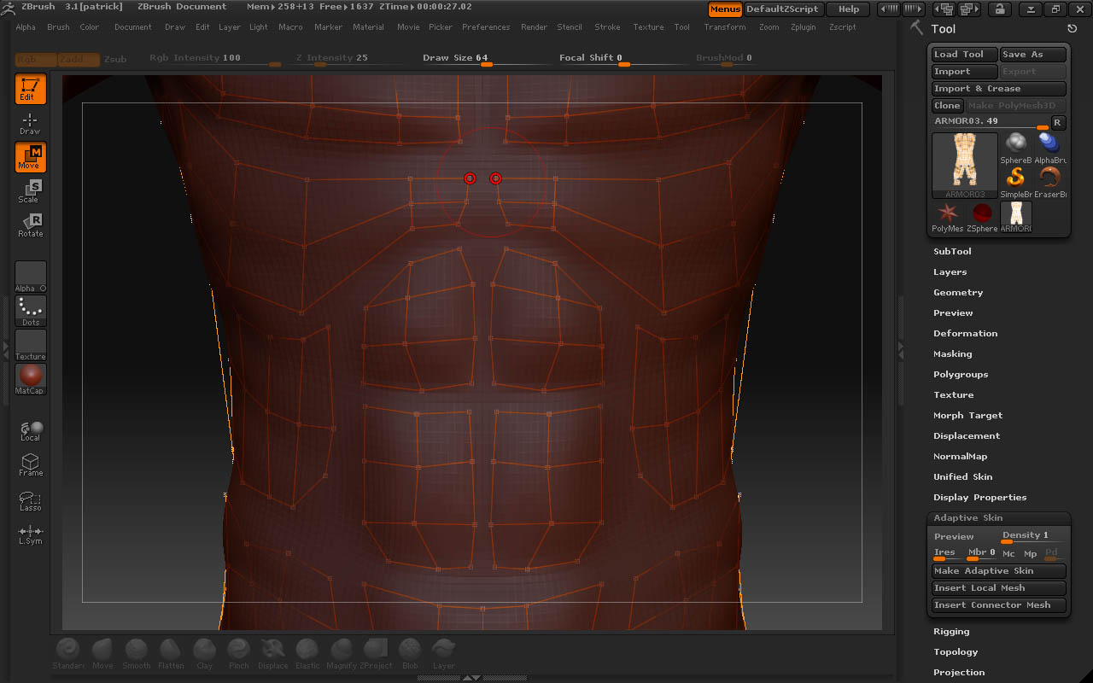Activate the Edit mode button
The height and width of the screenshot is (683, 1093).
click(x=30, y=89)
